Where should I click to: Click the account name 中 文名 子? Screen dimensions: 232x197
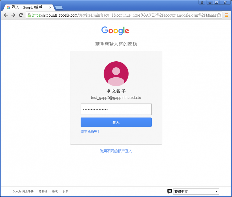(x=116, y=91)
